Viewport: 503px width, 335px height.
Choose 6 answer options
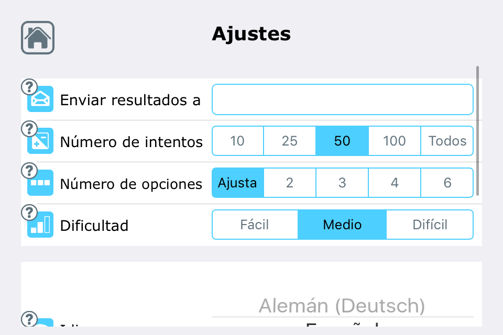447,183
